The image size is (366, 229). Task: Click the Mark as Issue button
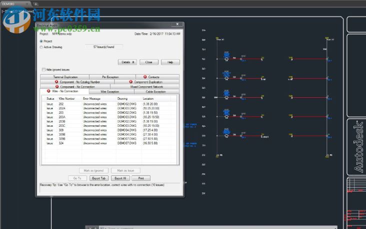[125, 171]
